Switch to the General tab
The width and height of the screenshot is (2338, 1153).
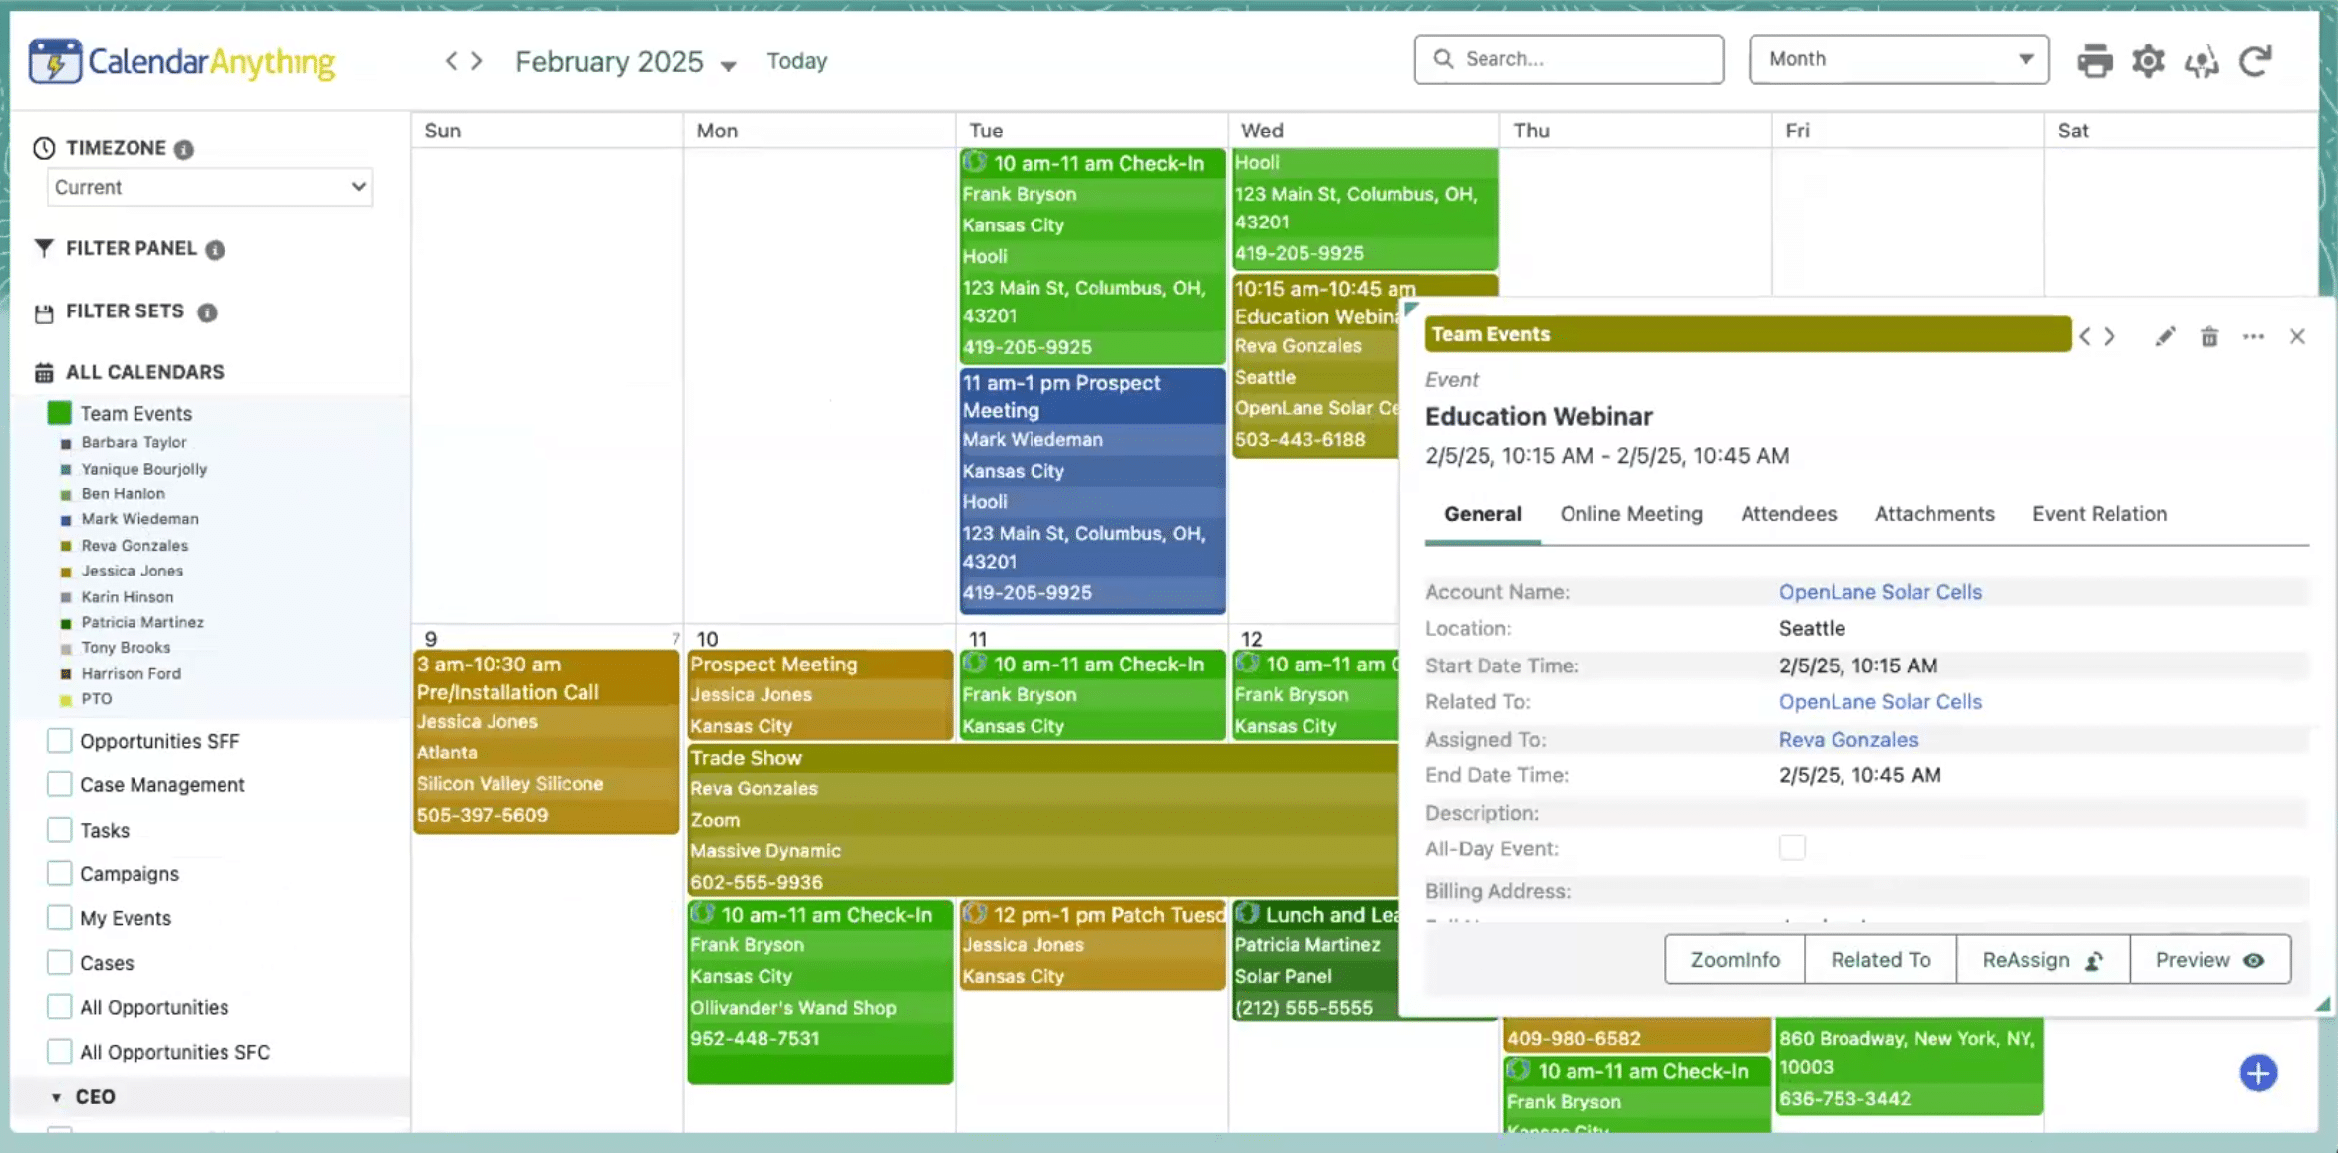point(1483,514)
